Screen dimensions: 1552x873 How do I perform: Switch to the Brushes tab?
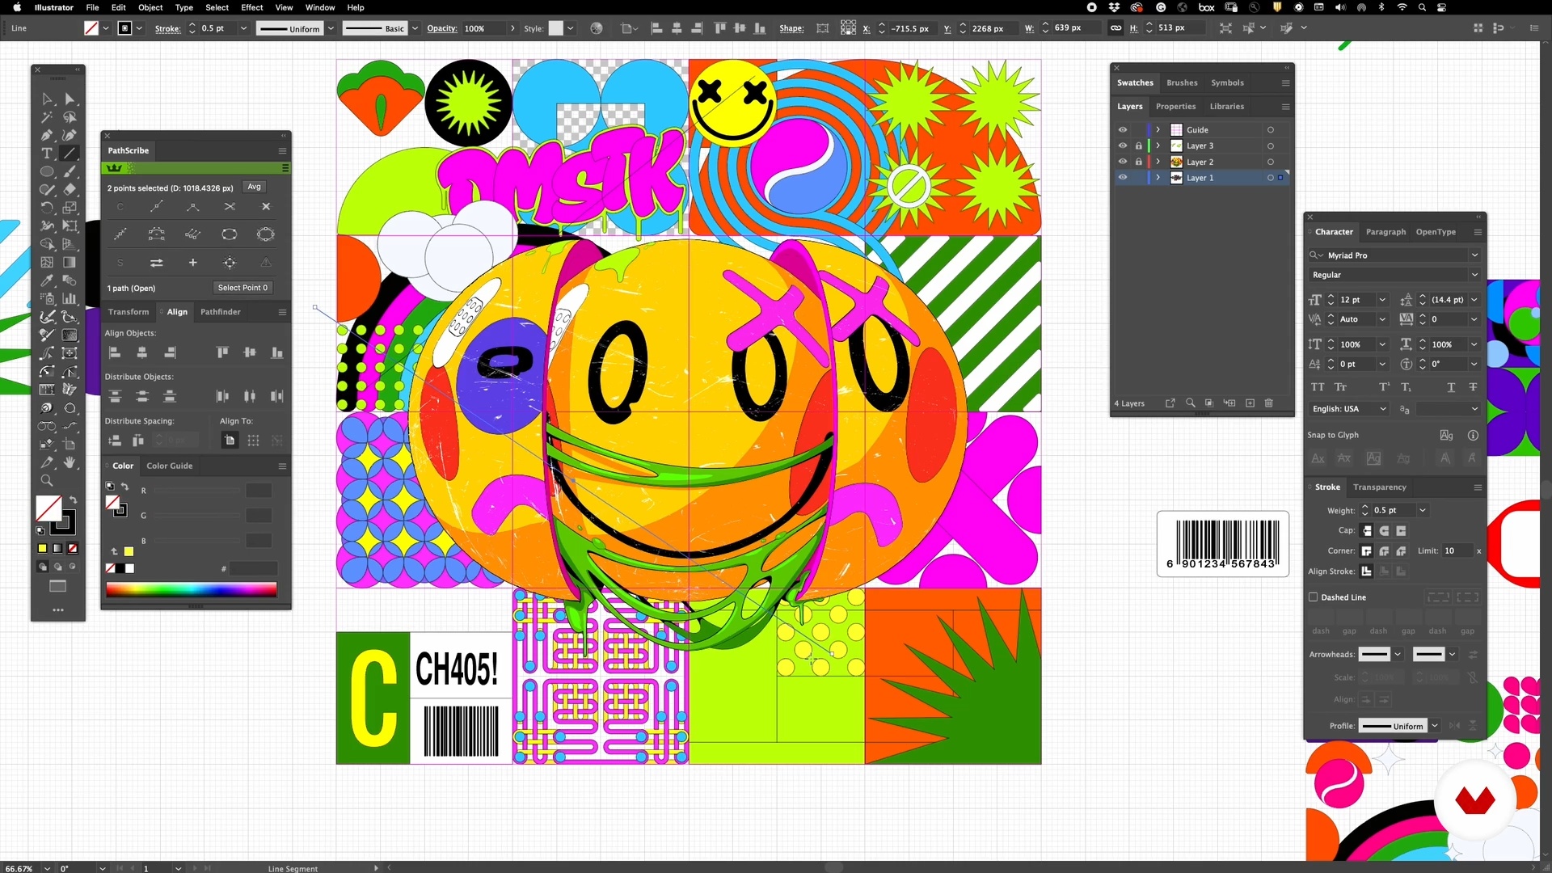coord(1182,82)
